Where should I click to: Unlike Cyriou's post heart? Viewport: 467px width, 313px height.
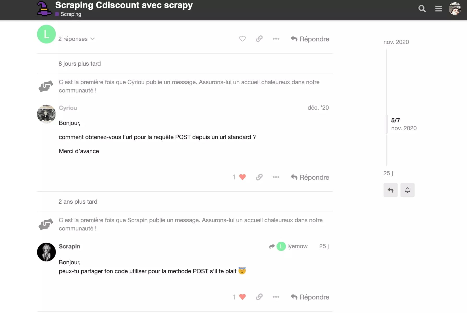[x=242, y=177]
